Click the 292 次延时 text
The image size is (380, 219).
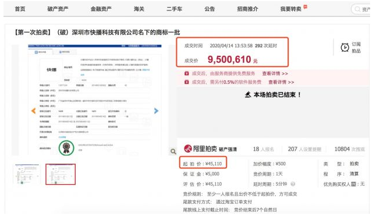click(266, 46)
